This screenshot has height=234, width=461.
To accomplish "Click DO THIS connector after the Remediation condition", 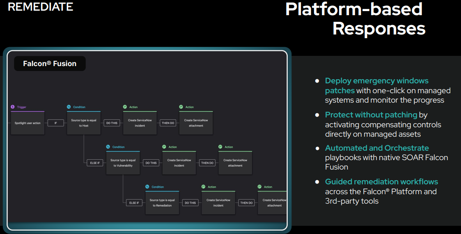I will pyautogui.click(x=190, y=203).
